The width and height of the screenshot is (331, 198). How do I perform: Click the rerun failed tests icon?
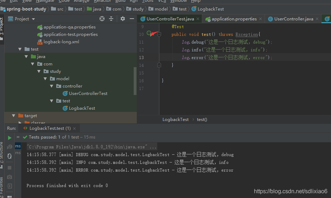point(9,147)
